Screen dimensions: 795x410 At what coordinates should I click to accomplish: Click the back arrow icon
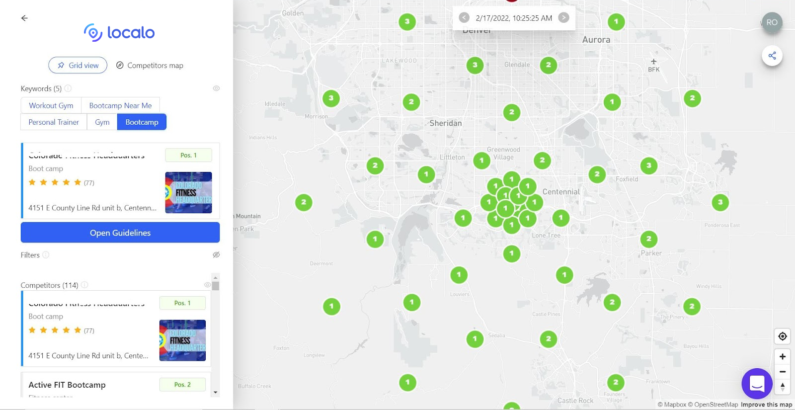[x=24, y=18]
